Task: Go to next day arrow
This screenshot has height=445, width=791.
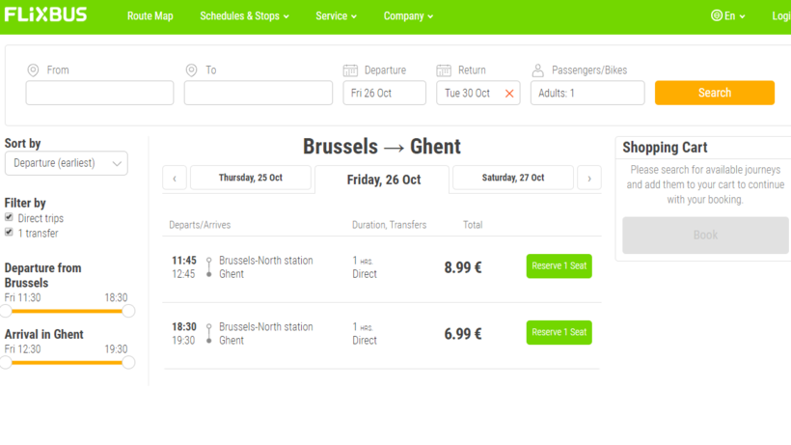Action: (589, 178)
